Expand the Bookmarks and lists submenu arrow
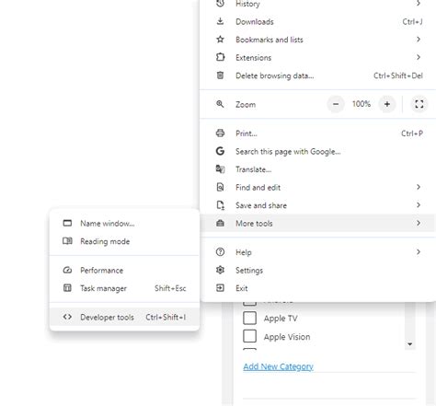436x406 pixels. click(x=419, y=40)
